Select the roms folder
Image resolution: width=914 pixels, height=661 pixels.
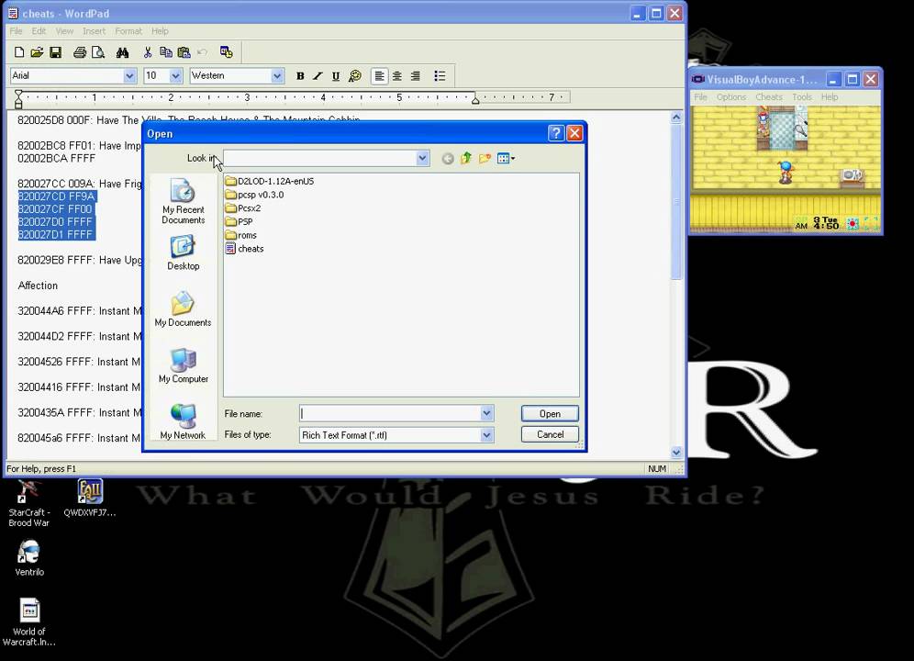click(240, 235)
